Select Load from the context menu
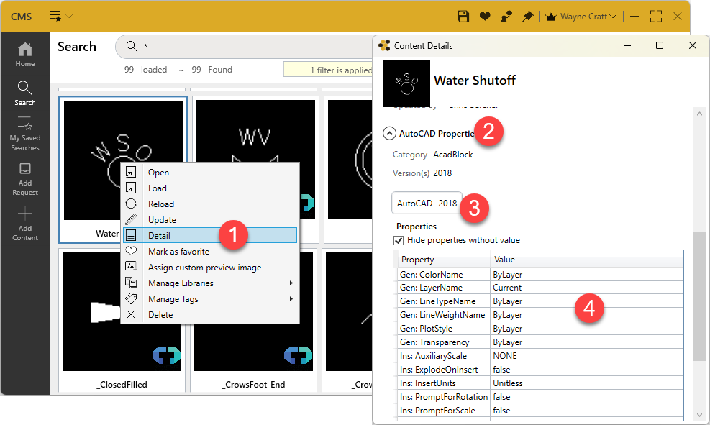The width and height of the screenshot is (710, 425). (210, 188)
